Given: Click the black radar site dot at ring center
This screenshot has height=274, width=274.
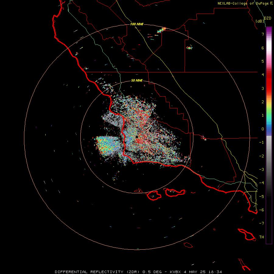Looking at the screenshot, I should pyautogui.click(x=137, y=137).
